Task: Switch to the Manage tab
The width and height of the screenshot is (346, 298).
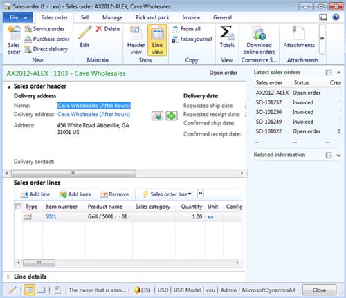Action: coord(112,17)
